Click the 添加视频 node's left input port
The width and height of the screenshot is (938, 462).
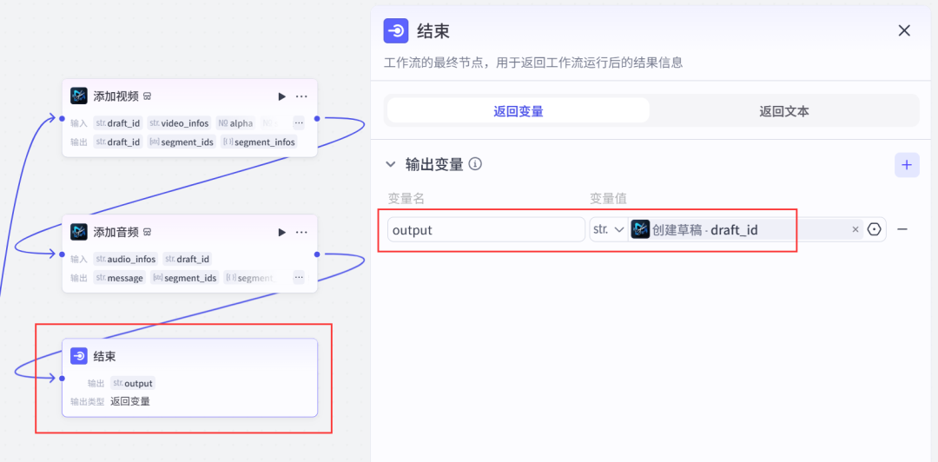[63, 118]
